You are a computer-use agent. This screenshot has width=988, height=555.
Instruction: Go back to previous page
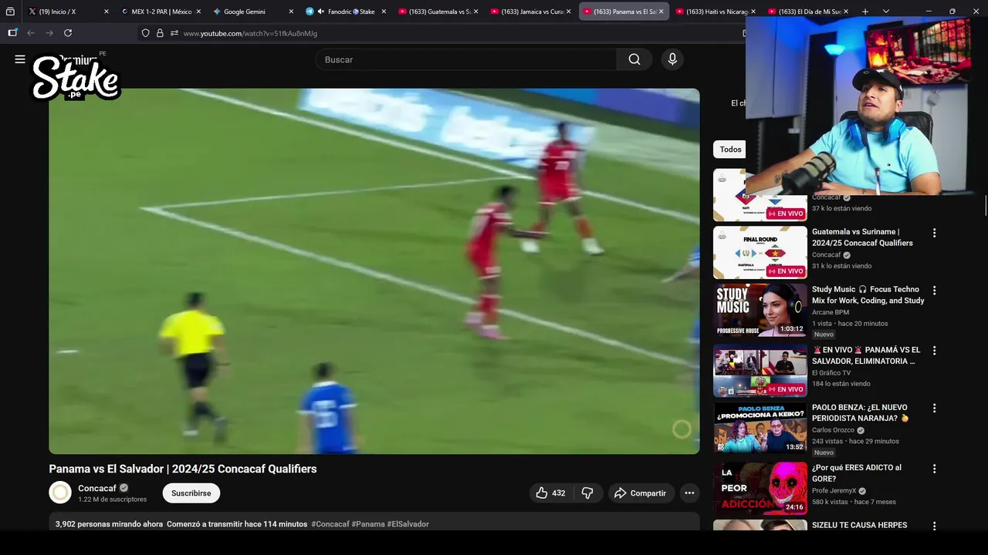(31, 33)
